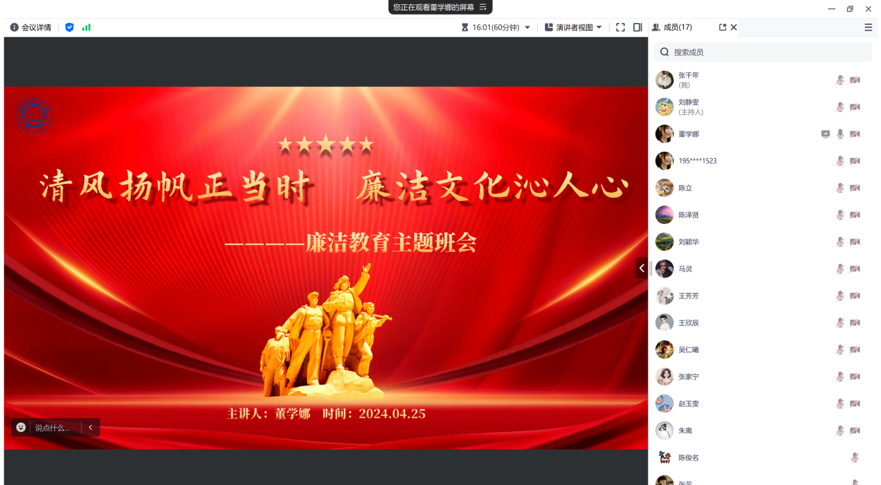Image resolution: width=881 pixels, height=485 pixels.
Task: Open the 会议详情 meeting info
Action: pos(31,28)
